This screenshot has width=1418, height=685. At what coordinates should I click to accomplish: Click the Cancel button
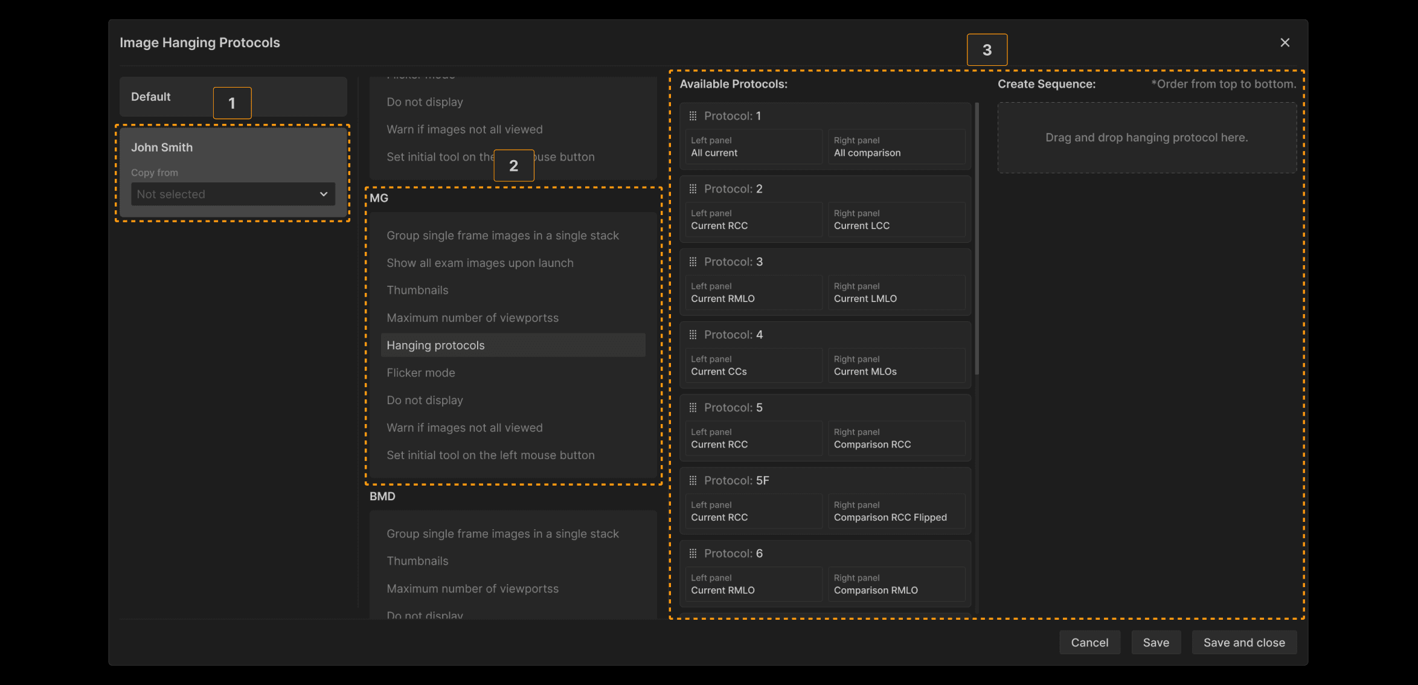point(1089,643)
